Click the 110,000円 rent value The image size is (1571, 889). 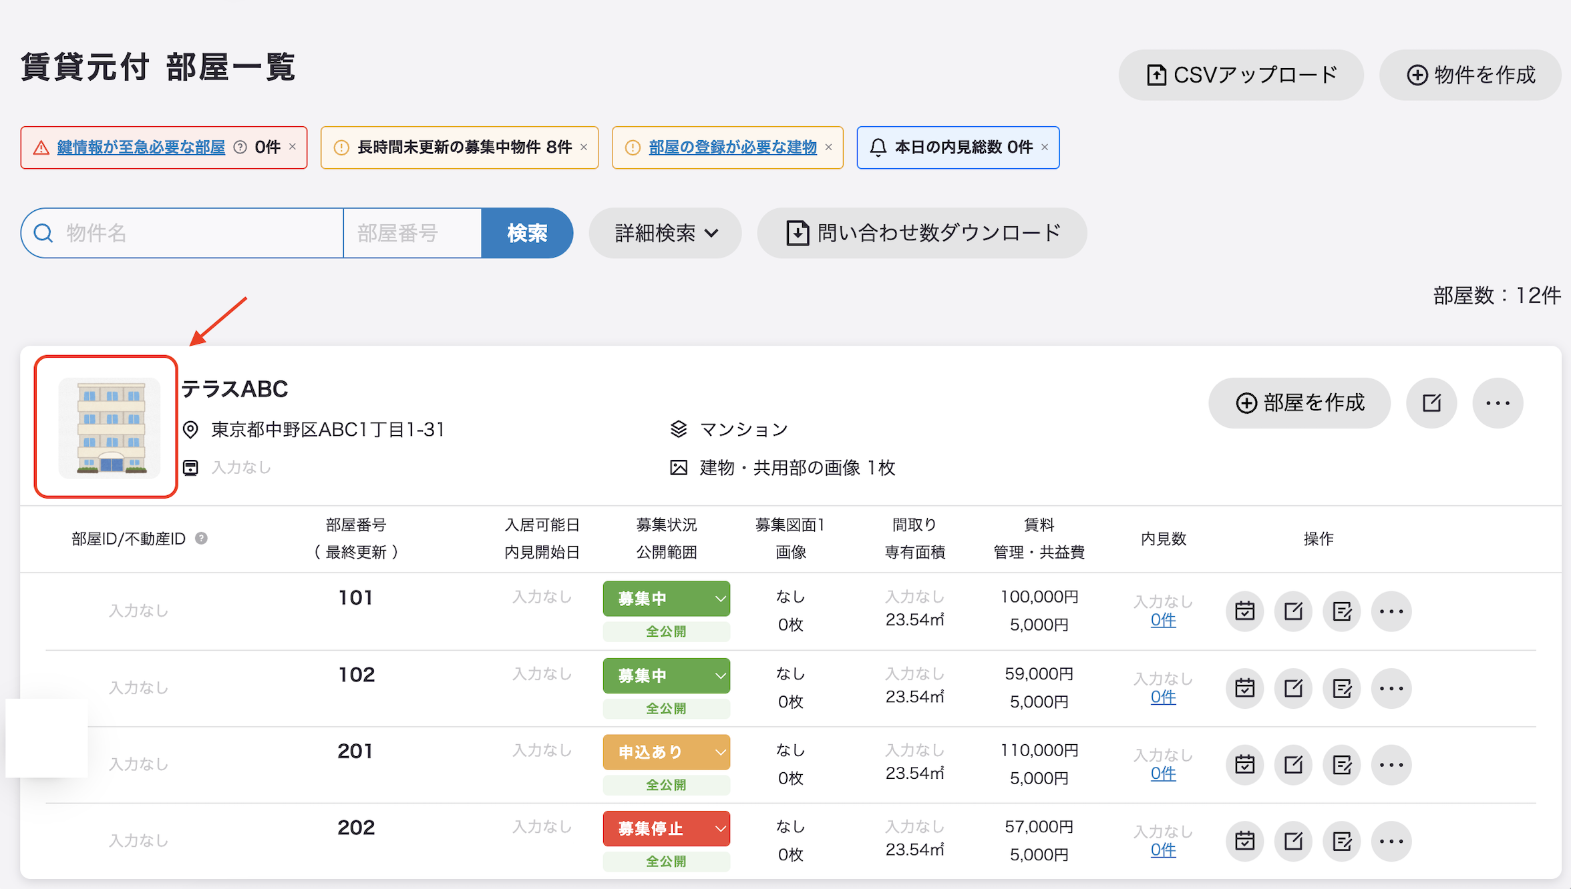1039,750
